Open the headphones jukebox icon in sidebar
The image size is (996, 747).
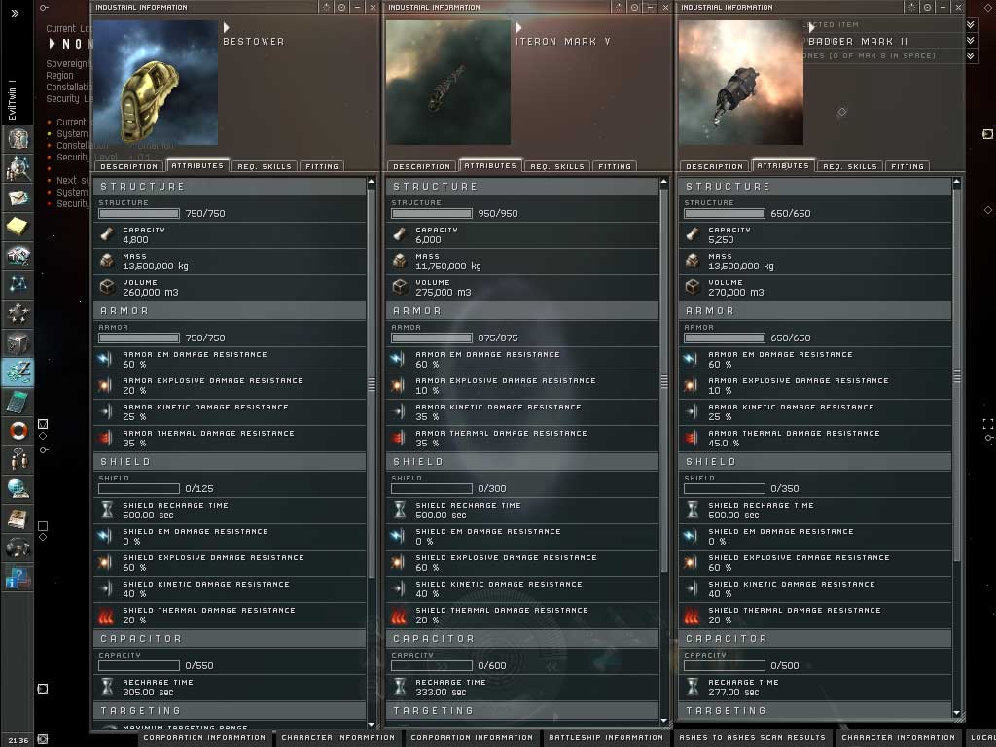point(18,548)
